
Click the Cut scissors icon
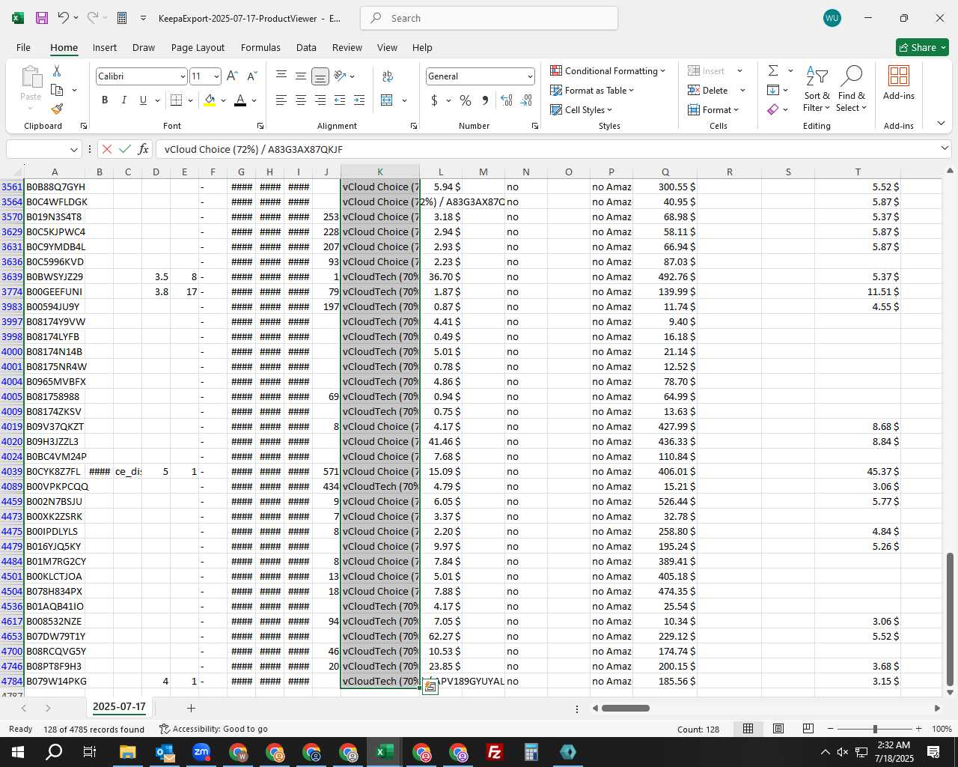click(57, 70)
